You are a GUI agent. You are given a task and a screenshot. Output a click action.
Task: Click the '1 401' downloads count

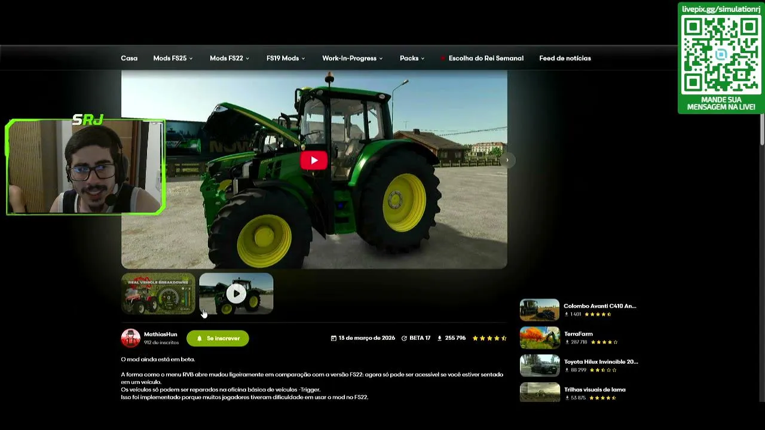[x=576, y=314]
